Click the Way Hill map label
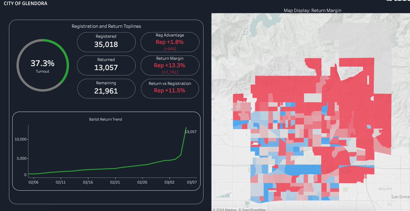 pos(385,189)
